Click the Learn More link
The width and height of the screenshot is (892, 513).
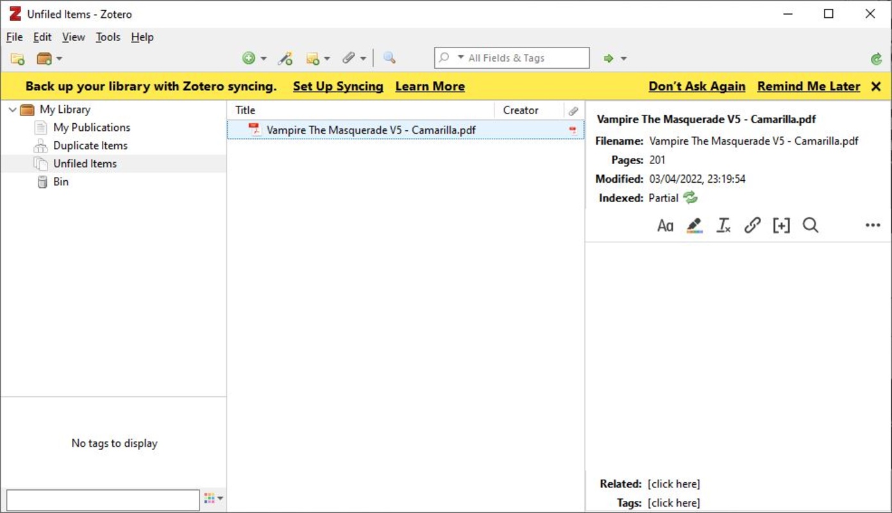pyautogui.click(x=430, y=87)
